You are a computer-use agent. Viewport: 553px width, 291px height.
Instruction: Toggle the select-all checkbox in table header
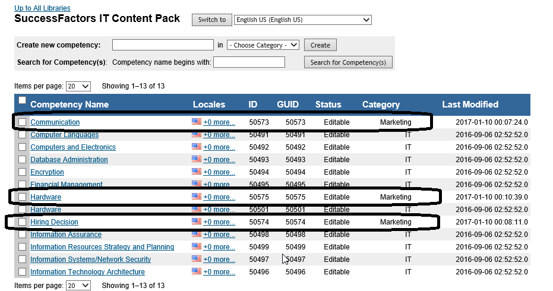click(x=22, y=100)
